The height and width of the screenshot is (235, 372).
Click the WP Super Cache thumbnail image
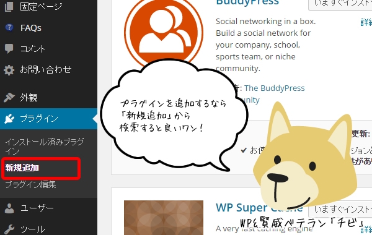[164, 218]
